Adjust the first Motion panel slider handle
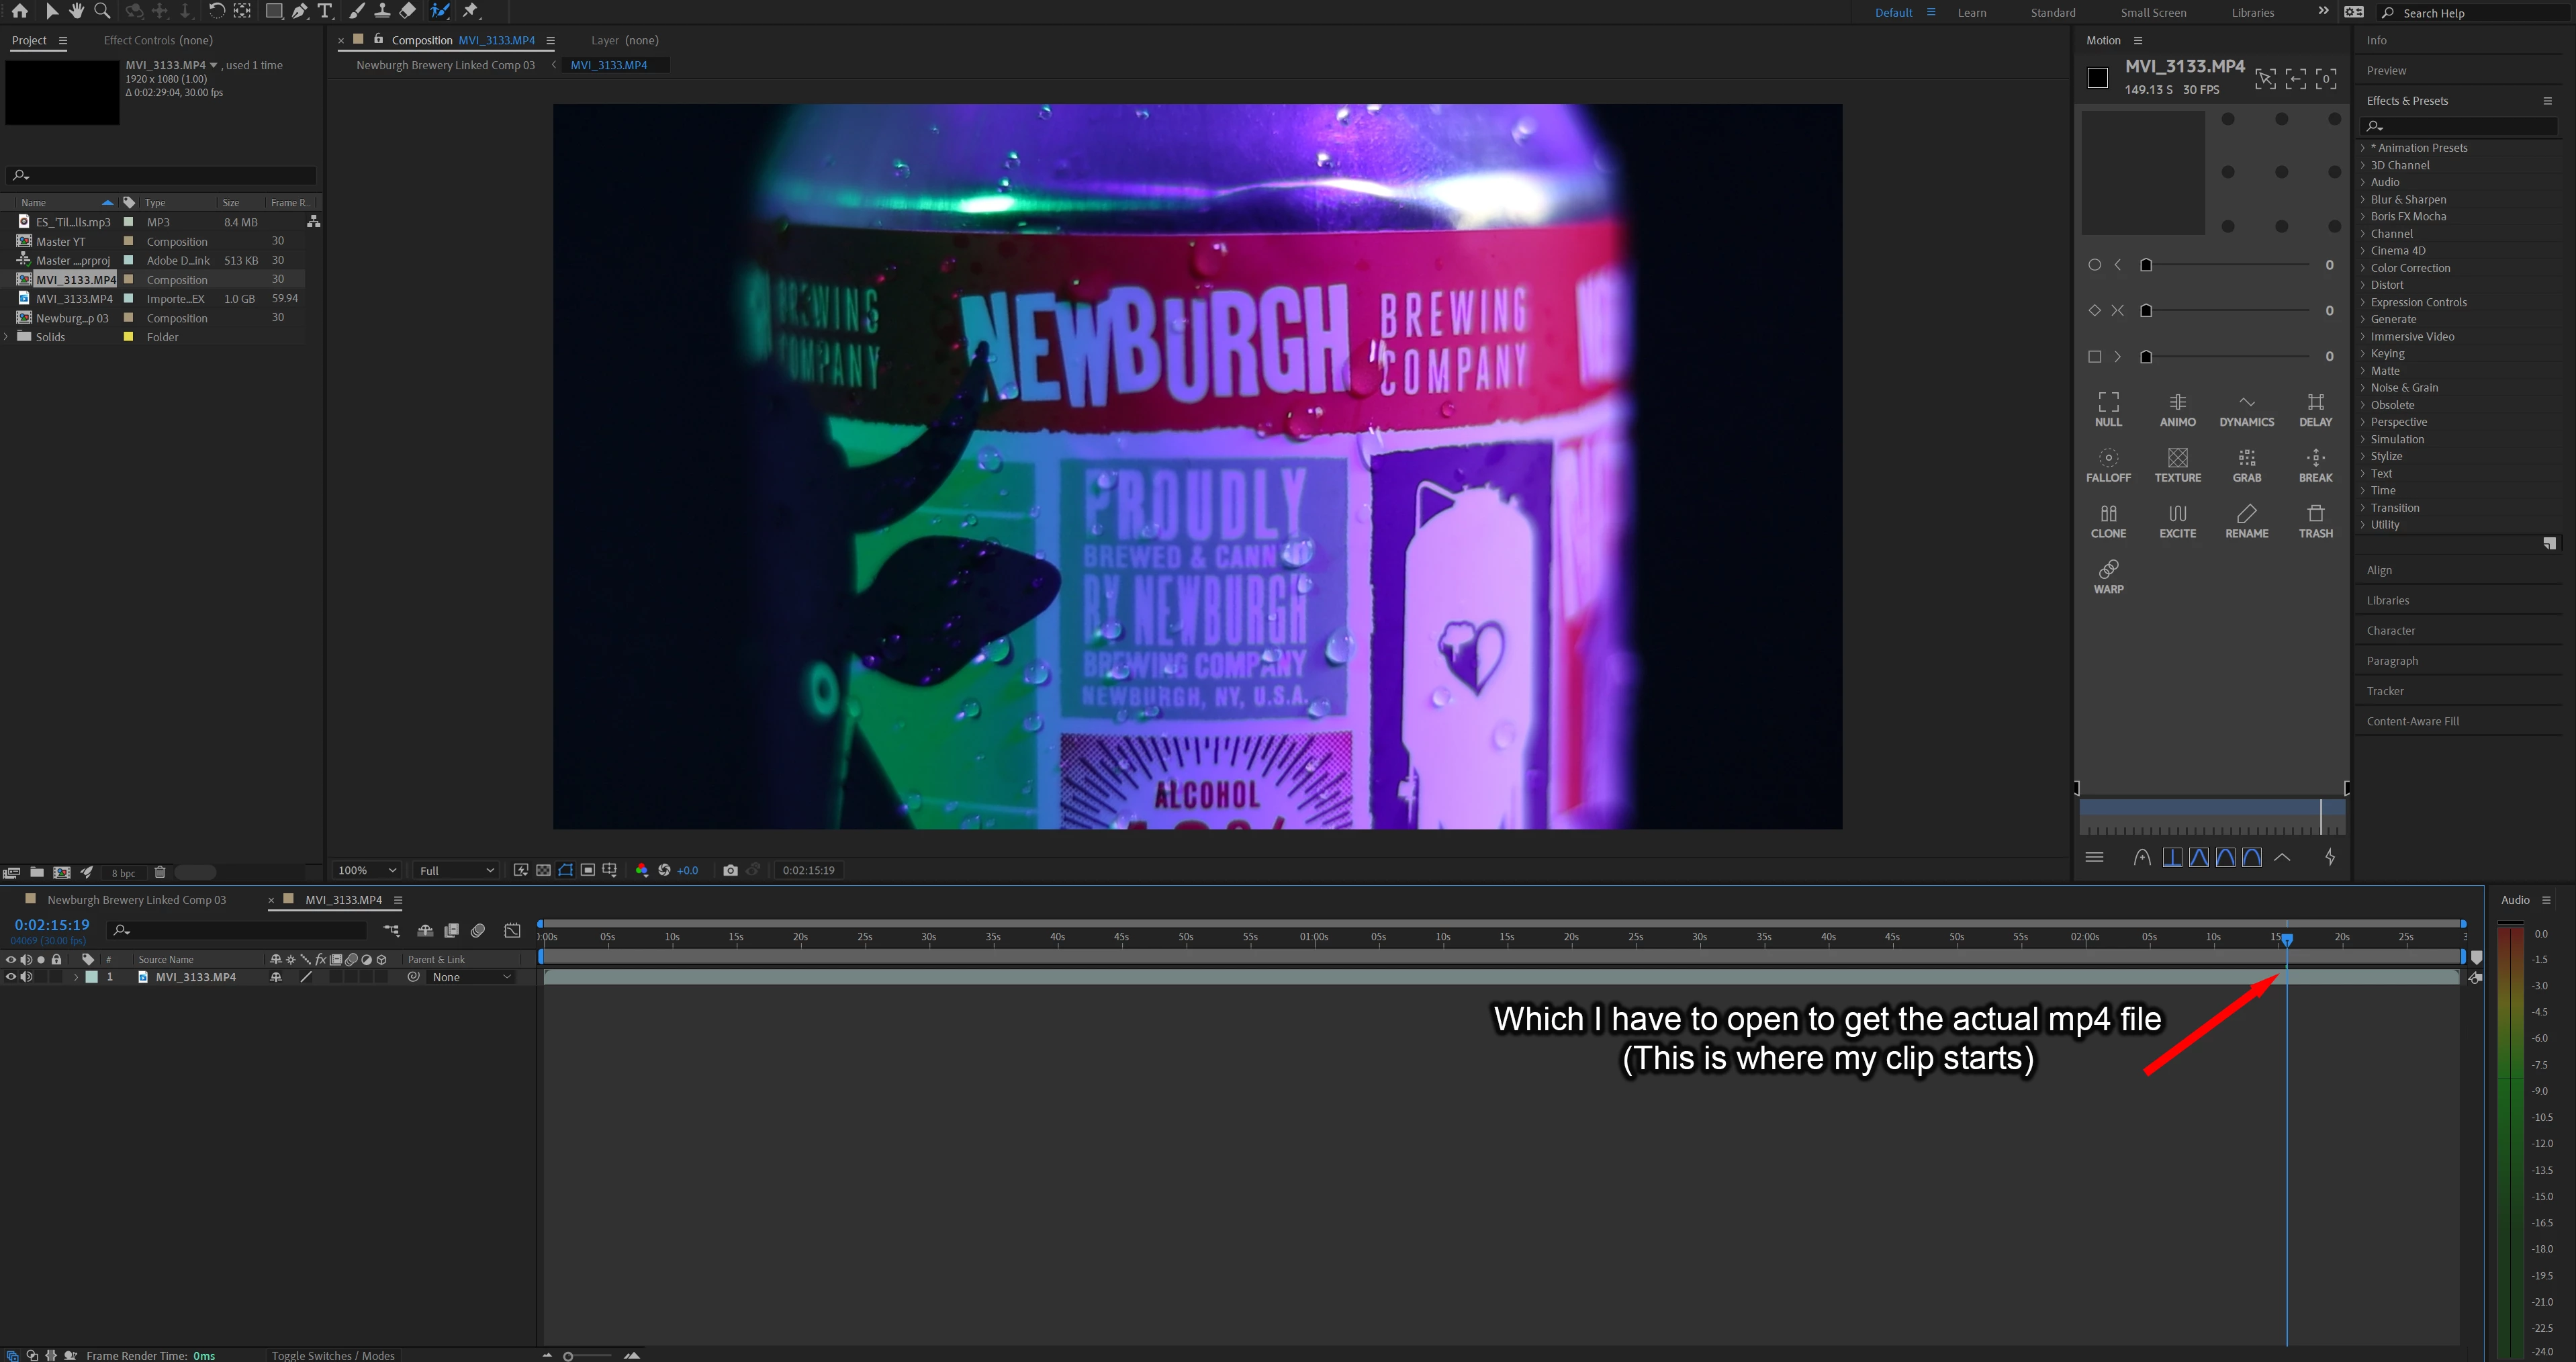The height and width of the screenshot is (1362, 2576). point(2145,265)
